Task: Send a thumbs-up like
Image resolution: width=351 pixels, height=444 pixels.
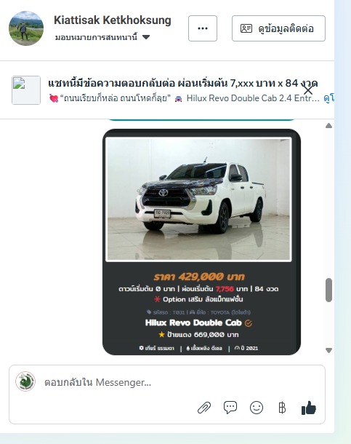Action: tap(309, 408)
